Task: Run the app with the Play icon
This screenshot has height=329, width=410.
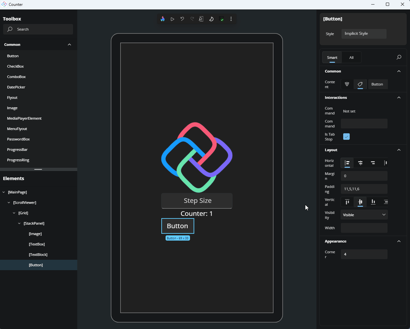Action: [172, 19]
